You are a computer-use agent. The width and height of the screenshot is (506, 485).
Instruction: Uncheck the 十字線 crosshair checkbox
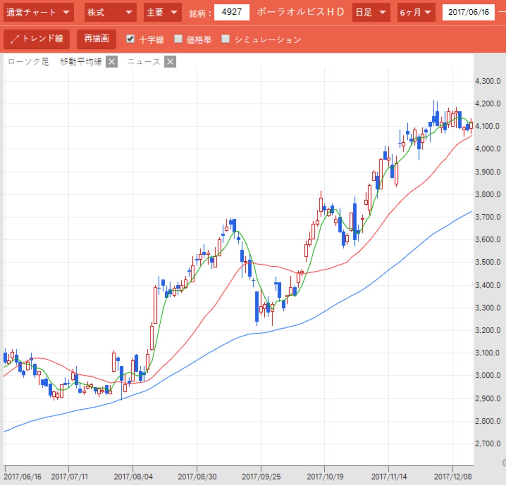point(130,39)
